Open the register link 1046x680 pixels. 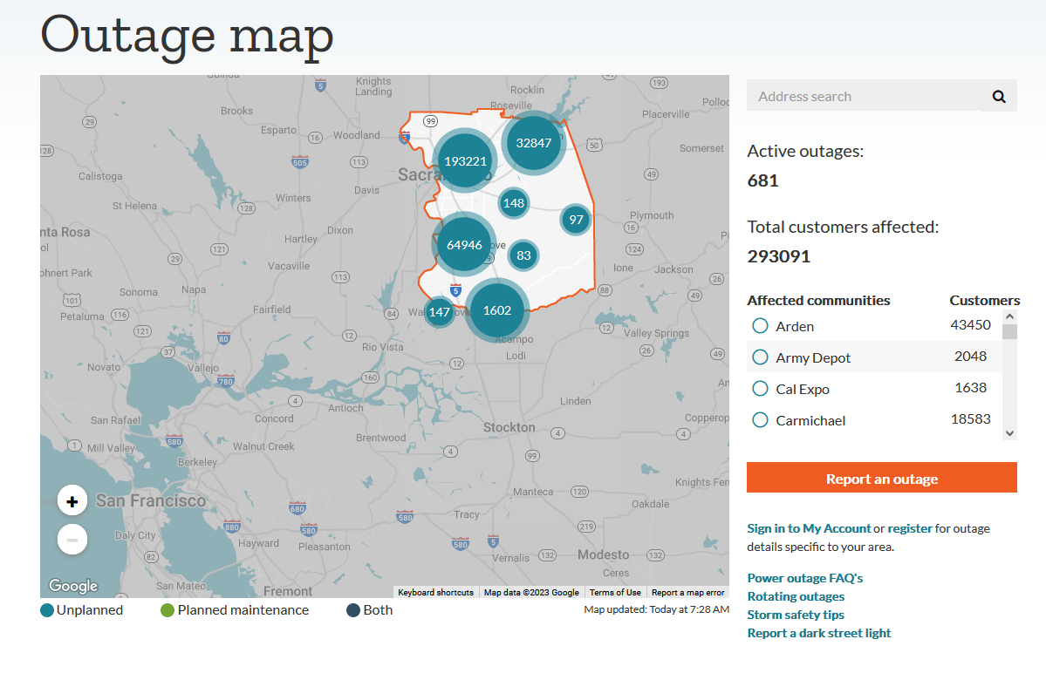click(910, 528)
